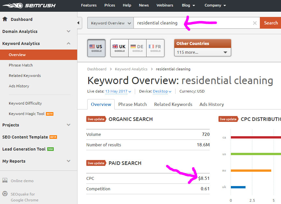Click the Competition value 0.61
Image resolution: width=281 pixels, height=204 pixels.
(205, 189)
